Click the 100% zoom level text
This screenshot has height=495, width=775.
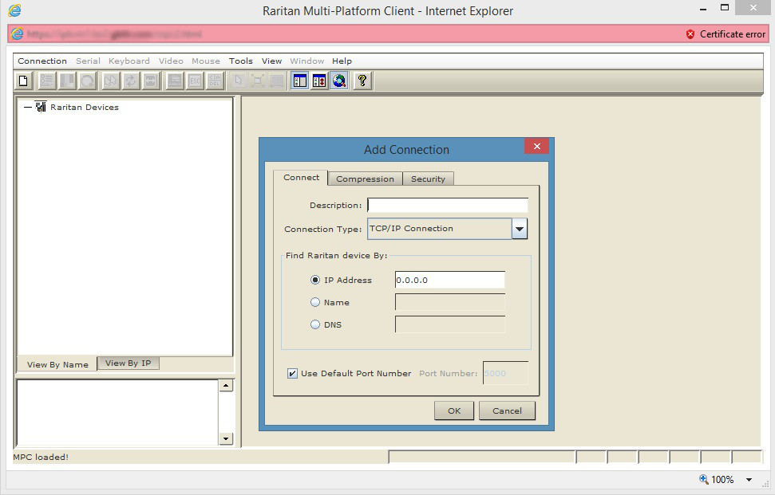[722, 479]
